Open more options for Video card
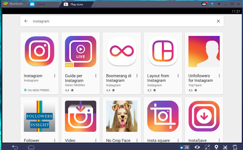The height and width of the screenshot is (150, 243). coord(96,140)
